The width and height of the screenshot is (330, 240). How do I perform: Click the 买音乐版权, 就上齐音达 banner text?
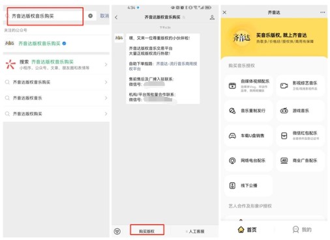[281, 35]
